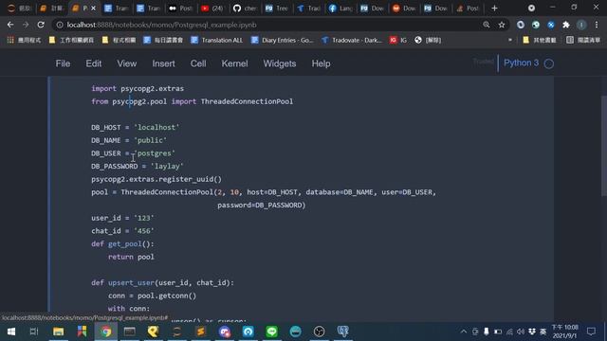Open the Insert menu

point(163,63)
